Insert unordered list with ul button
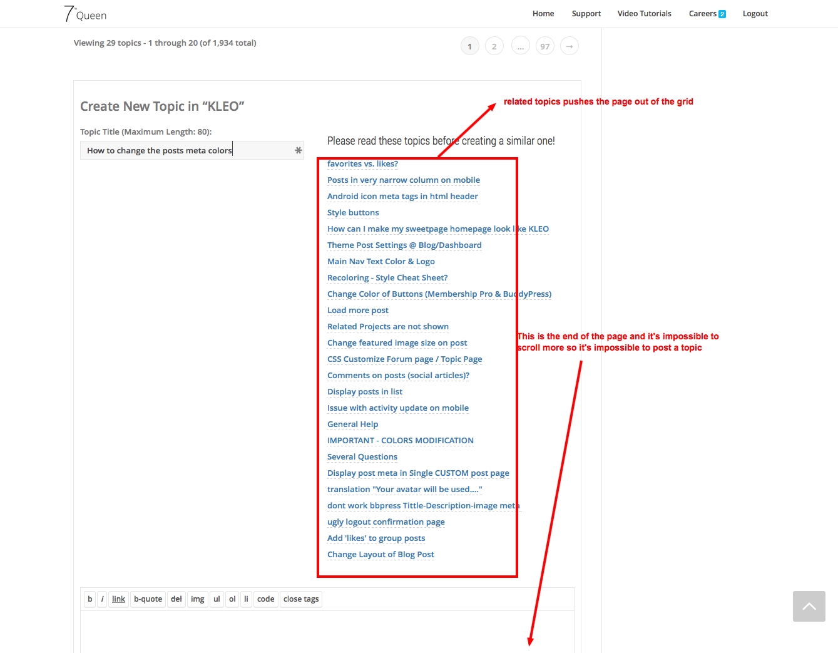The height and width of the screenshot is (653, 838). (x=217, y=599)
